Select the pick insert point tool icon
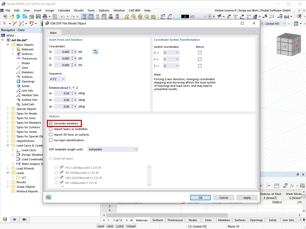 [95, 52]
